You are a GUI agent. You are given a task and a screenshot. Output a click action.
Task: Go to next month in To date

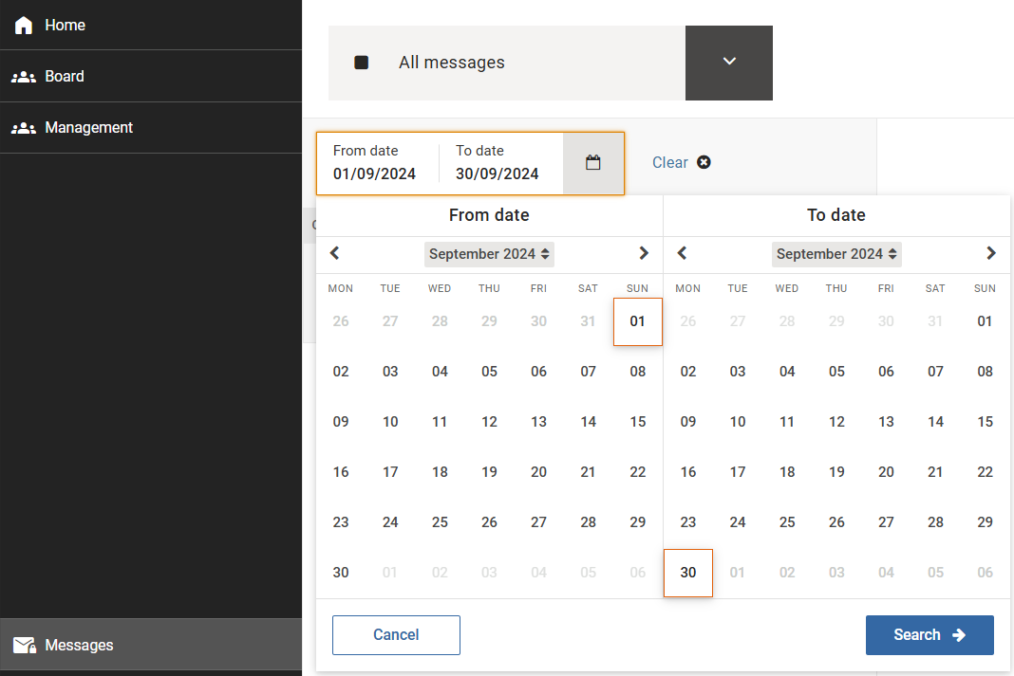point(990,253)
